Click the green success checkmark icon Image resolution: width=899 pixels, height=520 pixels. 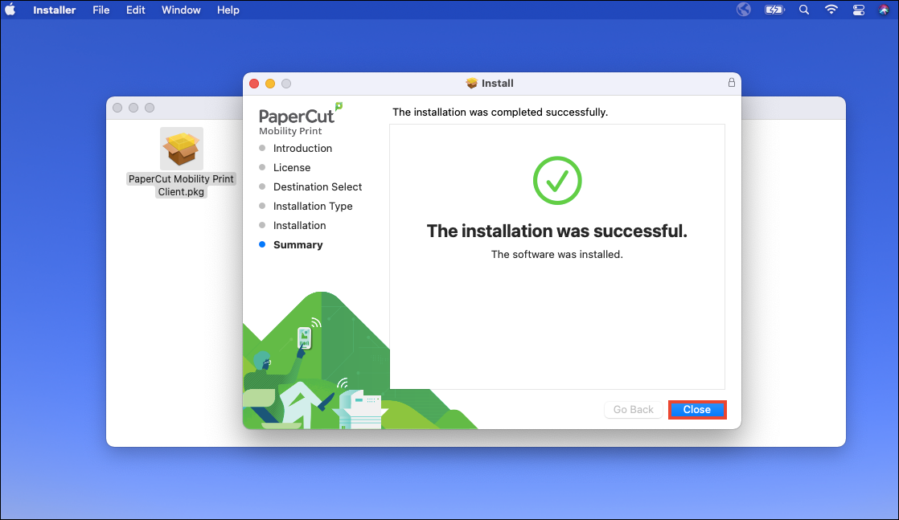(x=557, y=180)
